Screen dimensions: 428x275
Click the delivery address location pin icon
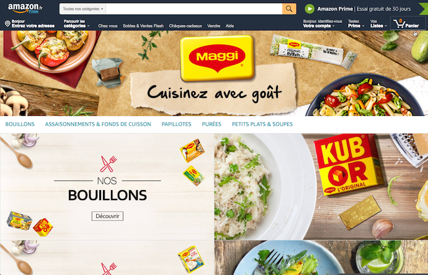click(x=7, y=24)
